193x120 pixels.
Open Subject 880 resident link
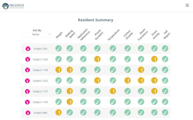click(x=40, y=113)
